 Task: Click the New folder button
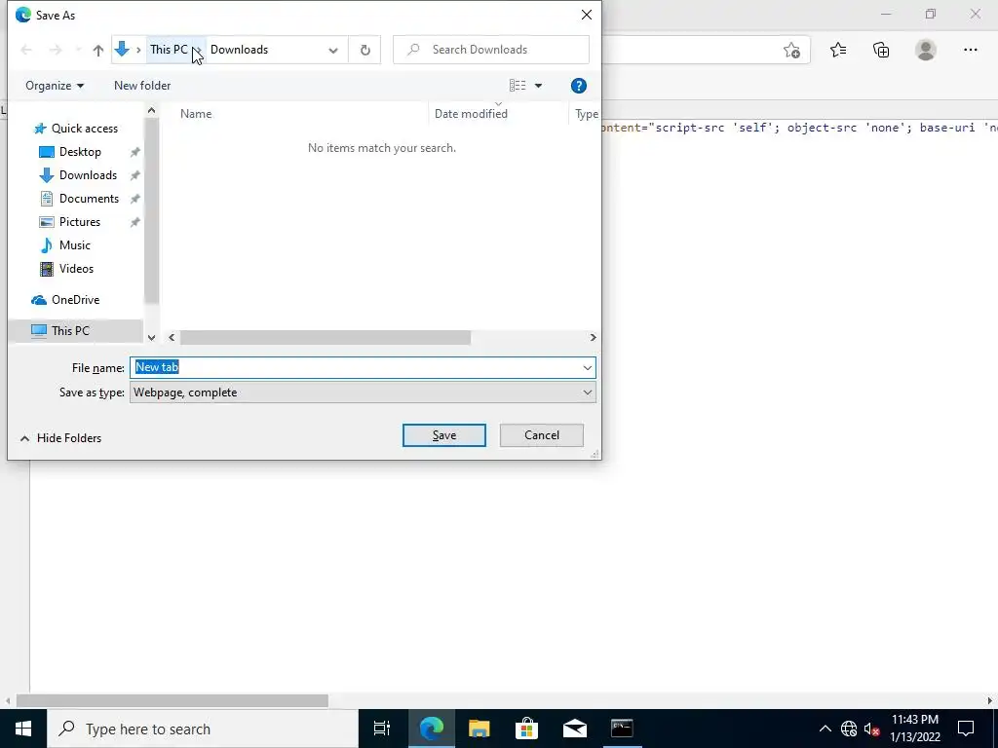coord(142,86)
